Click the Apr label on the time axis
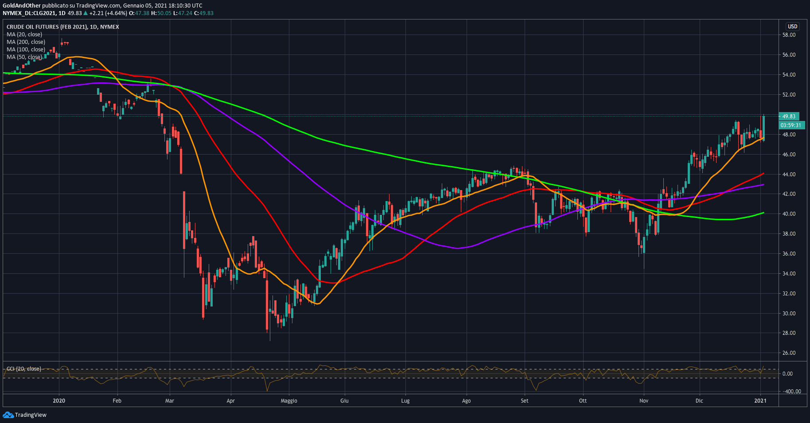 (x=230, y=401)
